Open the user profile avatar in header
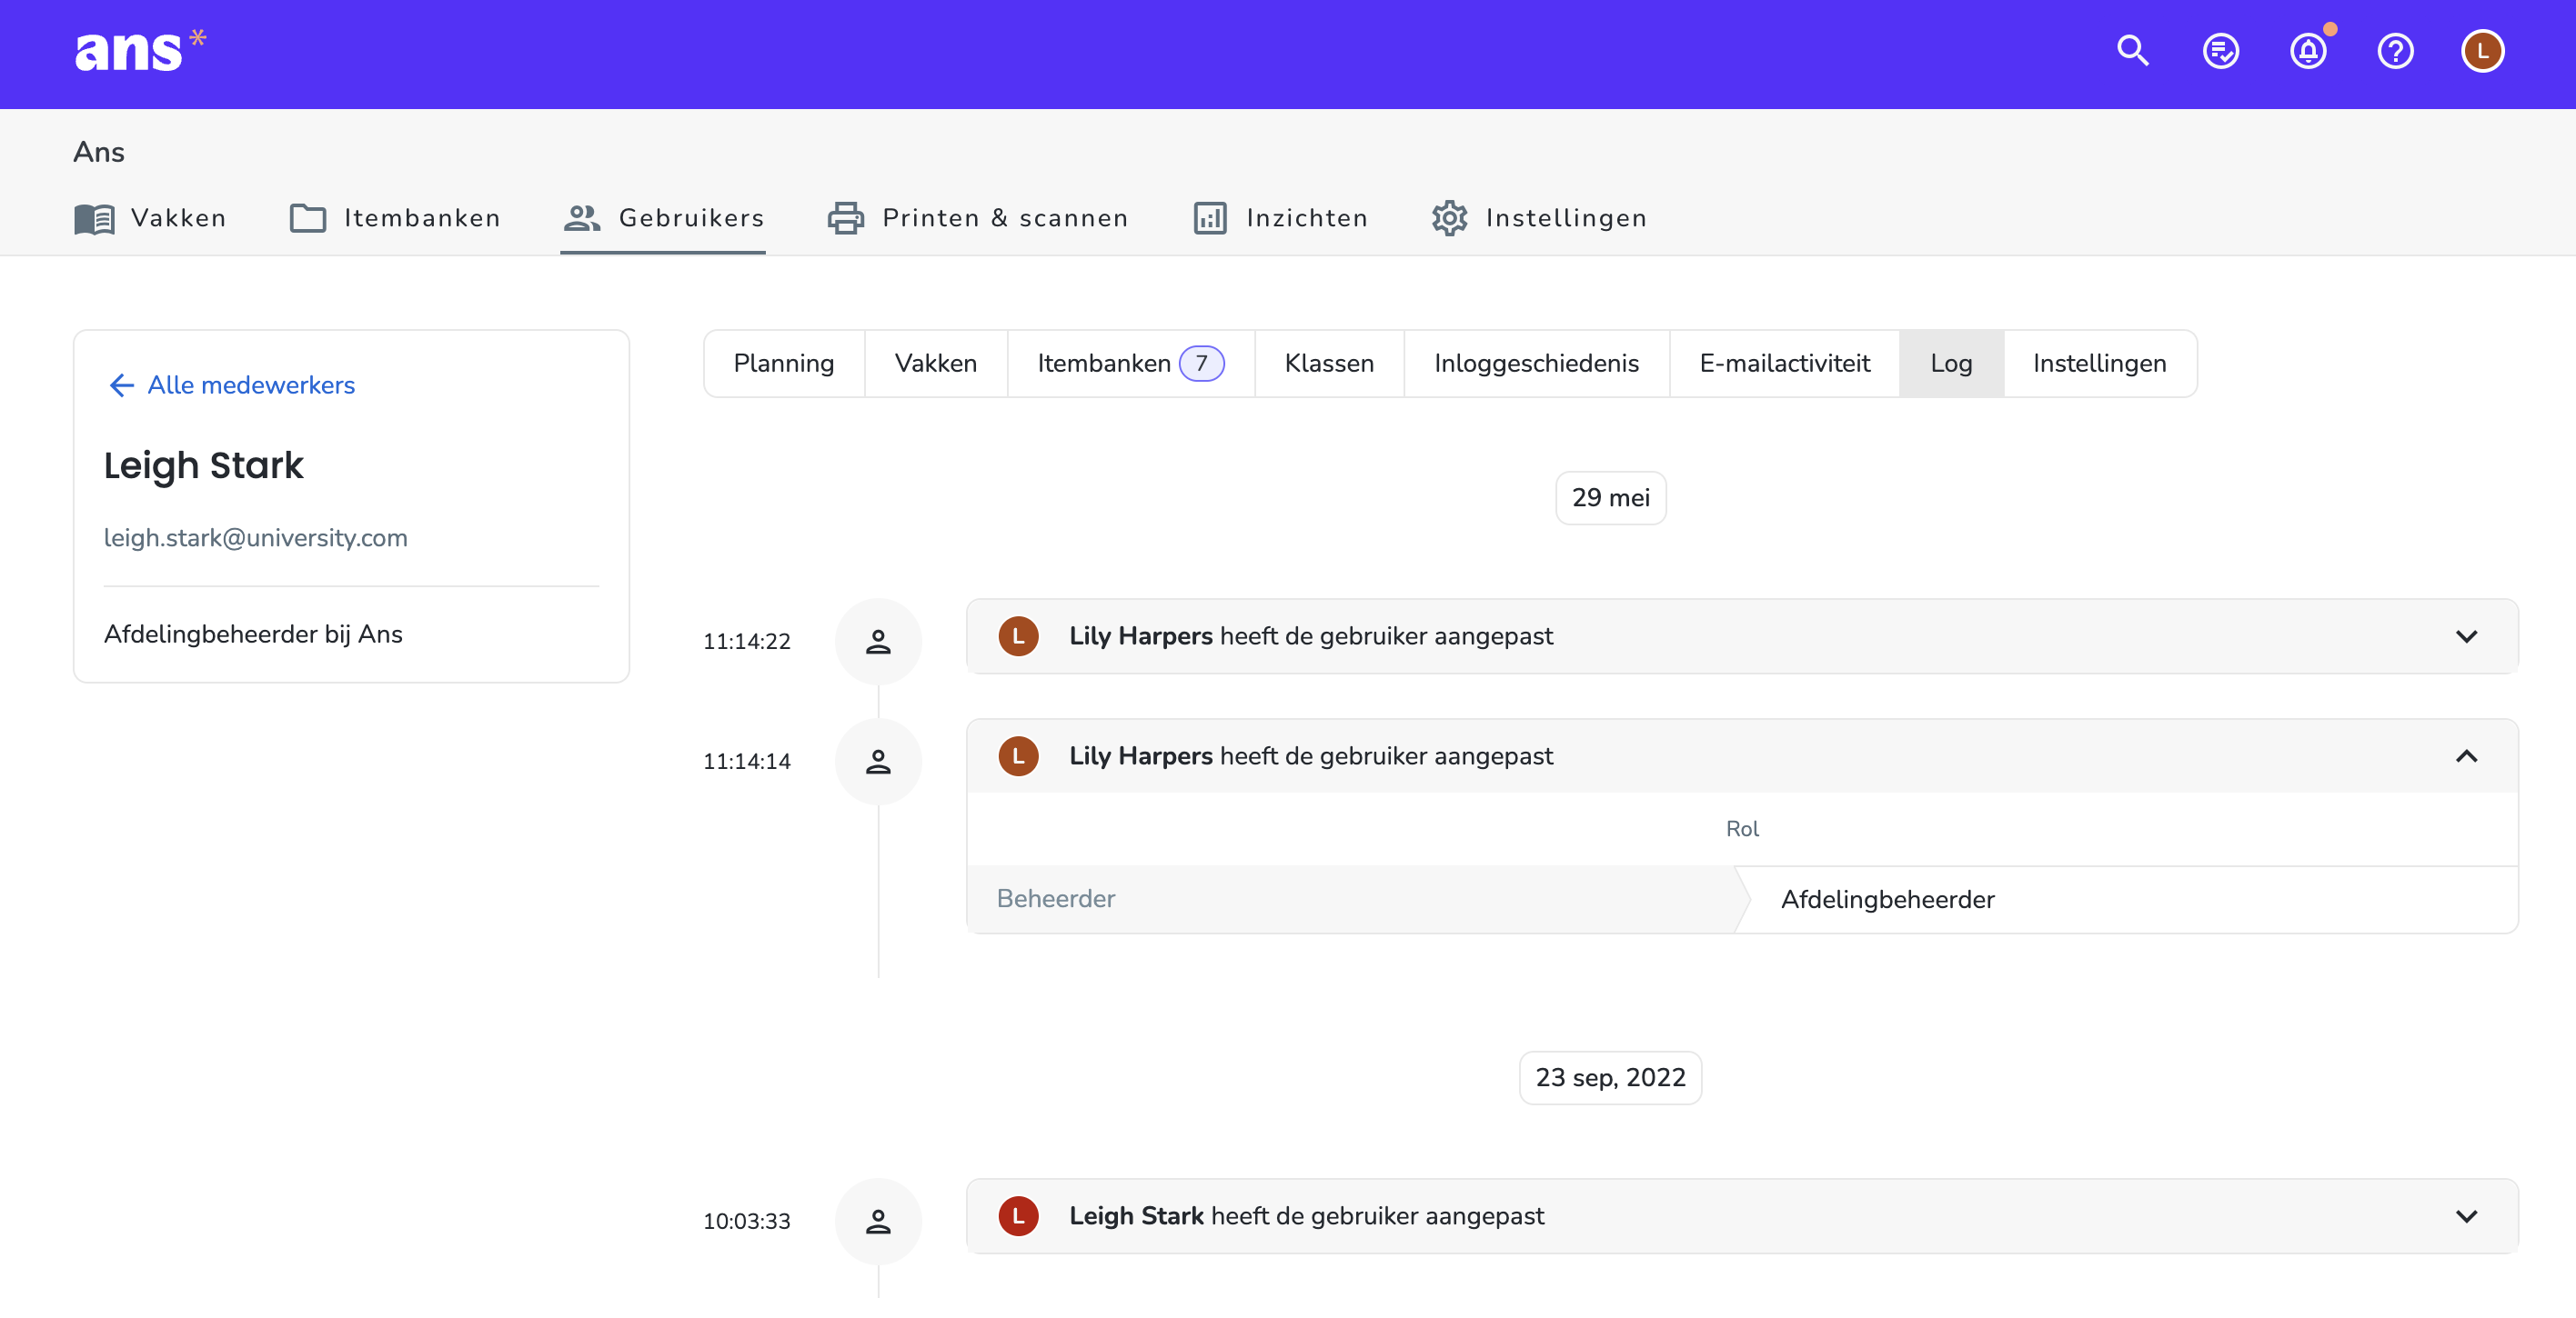The height and width of the screenshot is (1318, 2576). 2482,51
